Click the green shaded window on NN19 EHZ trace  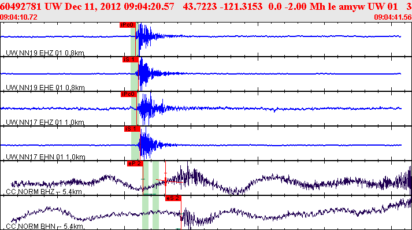click(133, 39)
